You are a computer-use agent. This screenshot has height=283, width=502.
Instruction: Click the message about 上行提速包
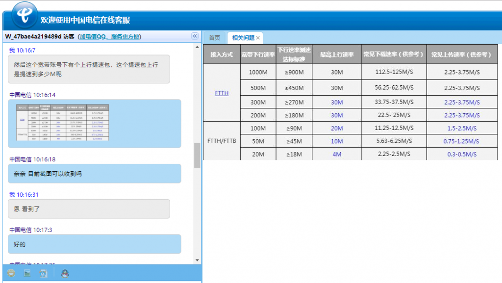click(x=89, y=69)
